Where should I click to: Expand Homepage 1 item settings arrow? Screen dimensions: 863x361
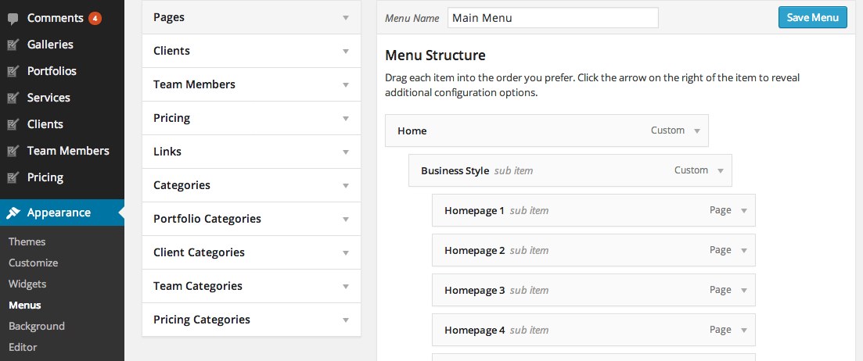(x=743, y=210)
